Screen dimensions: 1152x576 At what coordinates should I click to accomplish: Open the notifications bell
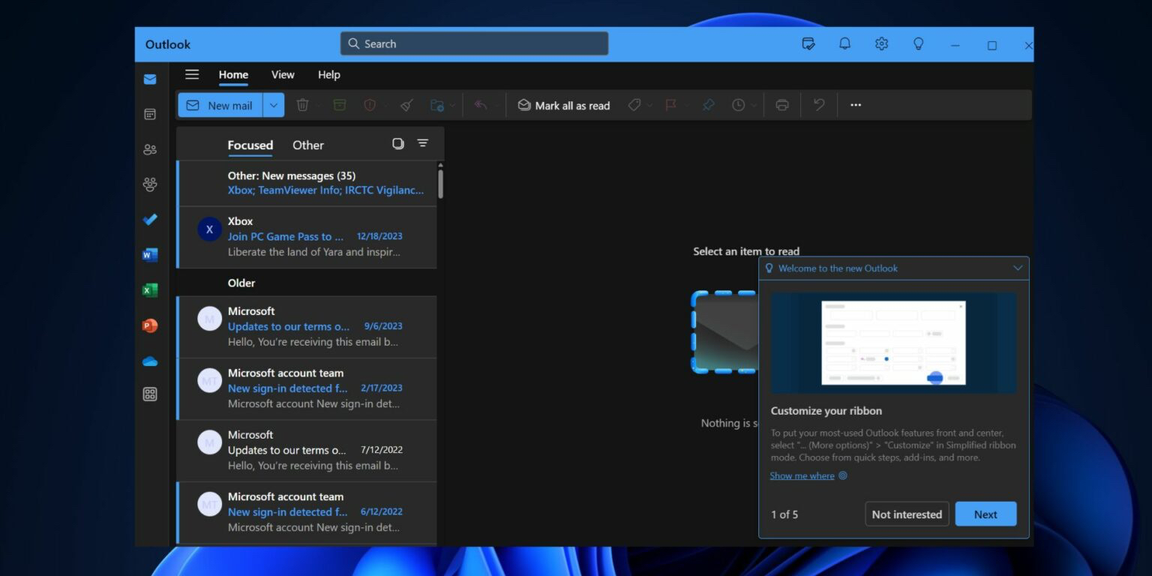(x=845, y=44)
